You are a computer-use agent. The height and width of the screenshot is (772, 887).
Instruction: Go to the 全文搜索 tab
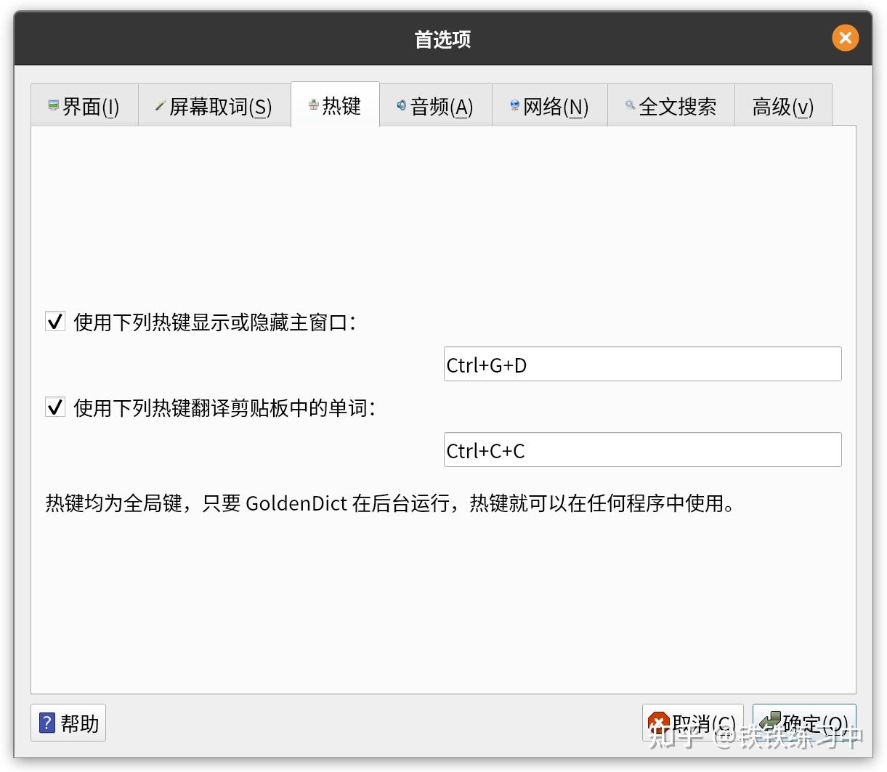click(671, 106)
